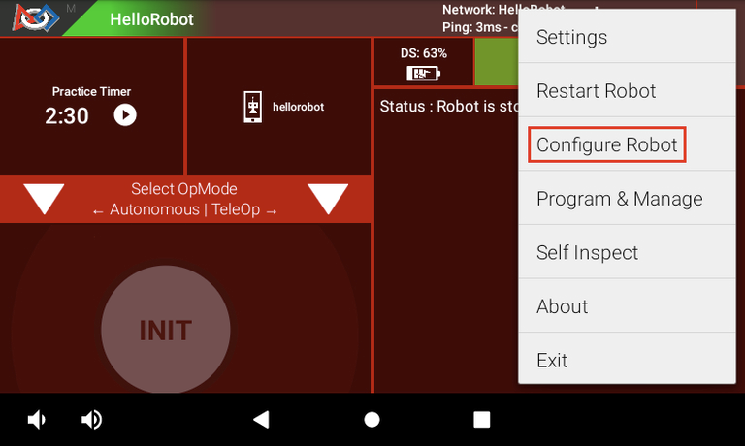
Task: Raise volume with the louder speaker icon
Action: tap(91, 420)
